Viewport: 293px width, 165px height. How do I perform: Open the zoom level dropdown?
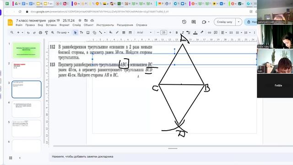tap(63, 33)
